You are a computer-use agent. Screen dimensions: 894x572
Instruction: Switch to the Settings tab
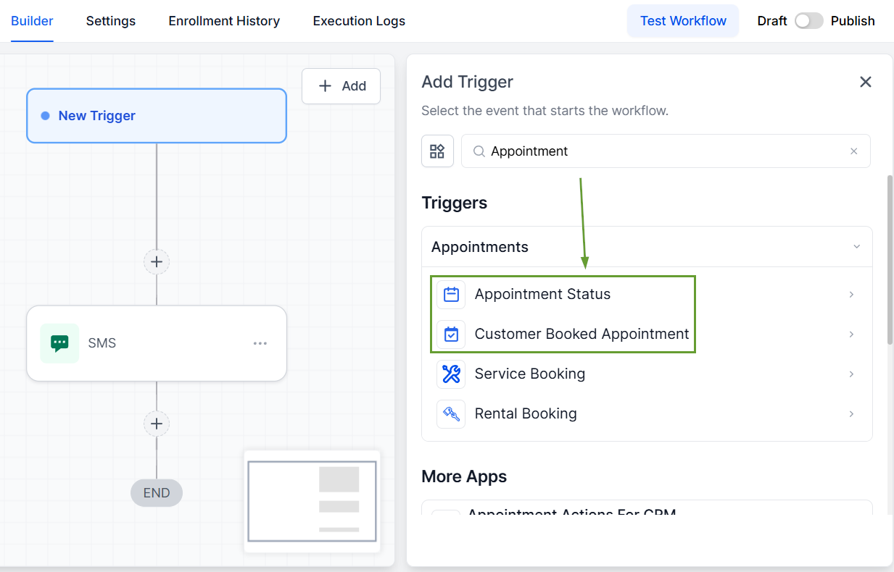pos(111,21)
